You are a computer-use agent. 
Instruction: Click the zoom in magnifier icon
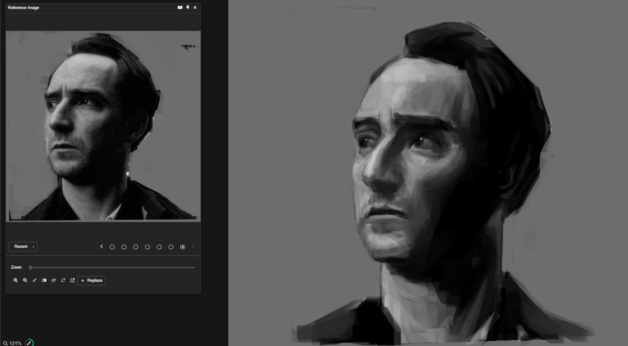[15, 280]
